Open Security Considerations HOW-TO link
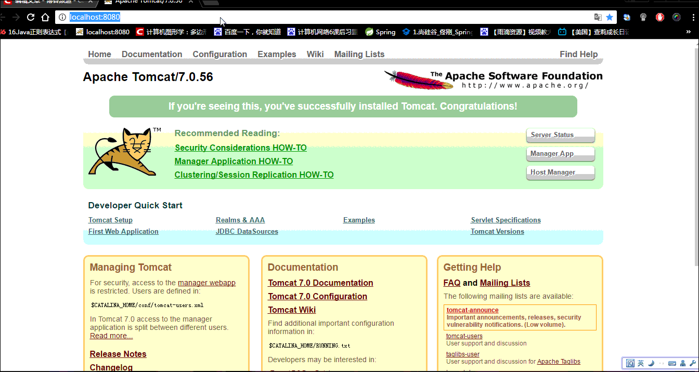This screenshot has width=699, height=372. point(240,148)
